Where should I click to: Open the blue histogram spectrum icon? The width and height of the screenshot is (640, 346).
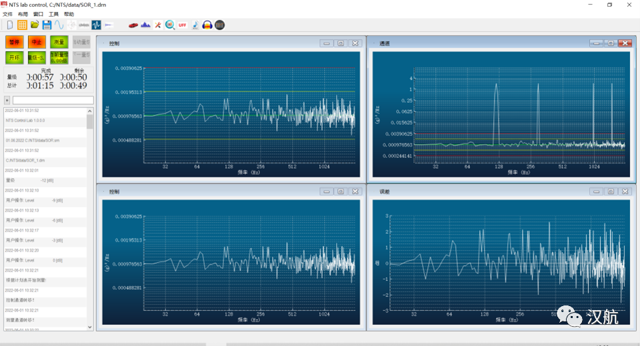145,25
